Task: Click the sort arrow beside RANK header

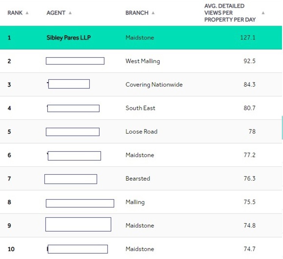Action: point(27,13)
